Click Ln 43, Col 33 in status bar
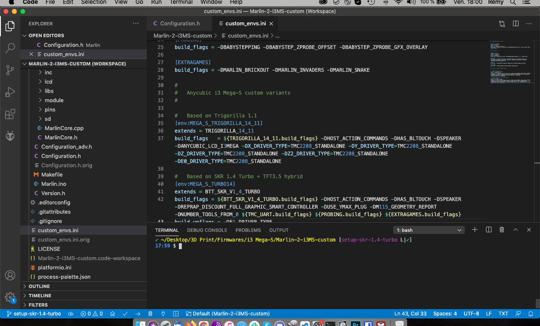Image resolution: width=540 pixels, height=326 pixels. coord(410,314)
